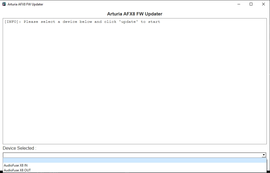Click the '[INFO]: Please select a device' message
This screenshot has width=270, height=173.
82,22
